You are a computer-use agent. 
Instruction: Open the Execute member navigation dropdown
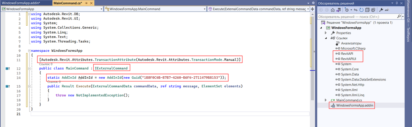[x=308, y=9]
